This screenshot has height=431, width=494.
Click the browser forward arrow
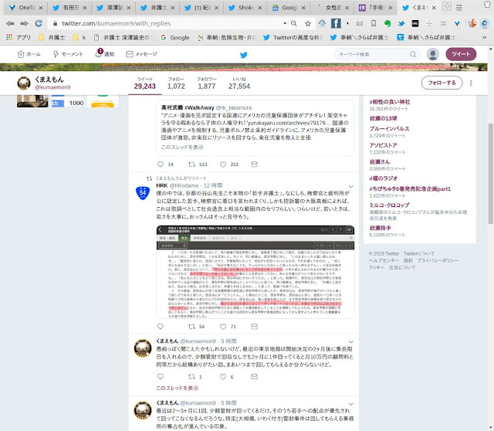click(24, 23)
